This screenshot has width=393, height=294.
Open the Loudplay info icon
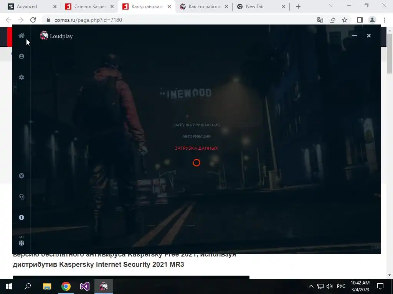(21, 217)
